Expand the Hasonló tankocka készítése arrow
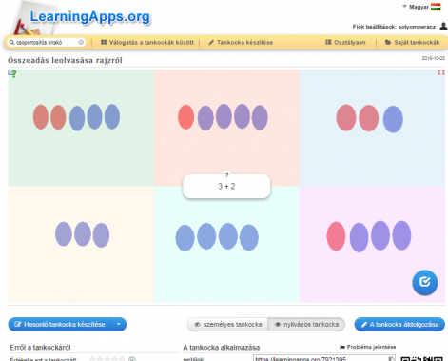The width and height of the screenshot is (448, 361). 119,324
